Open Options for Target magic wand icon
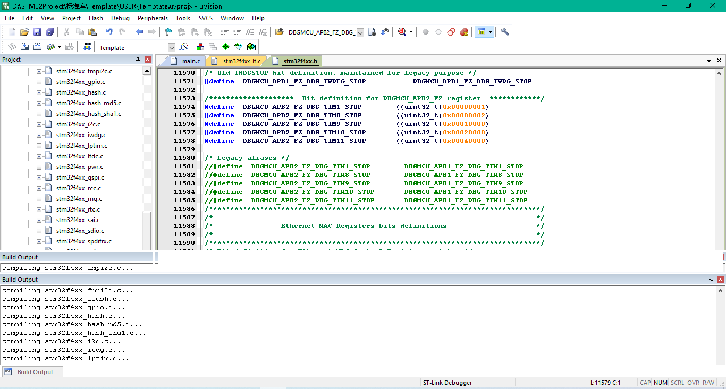This screenshot has height=389, width=726. [183, 47]
